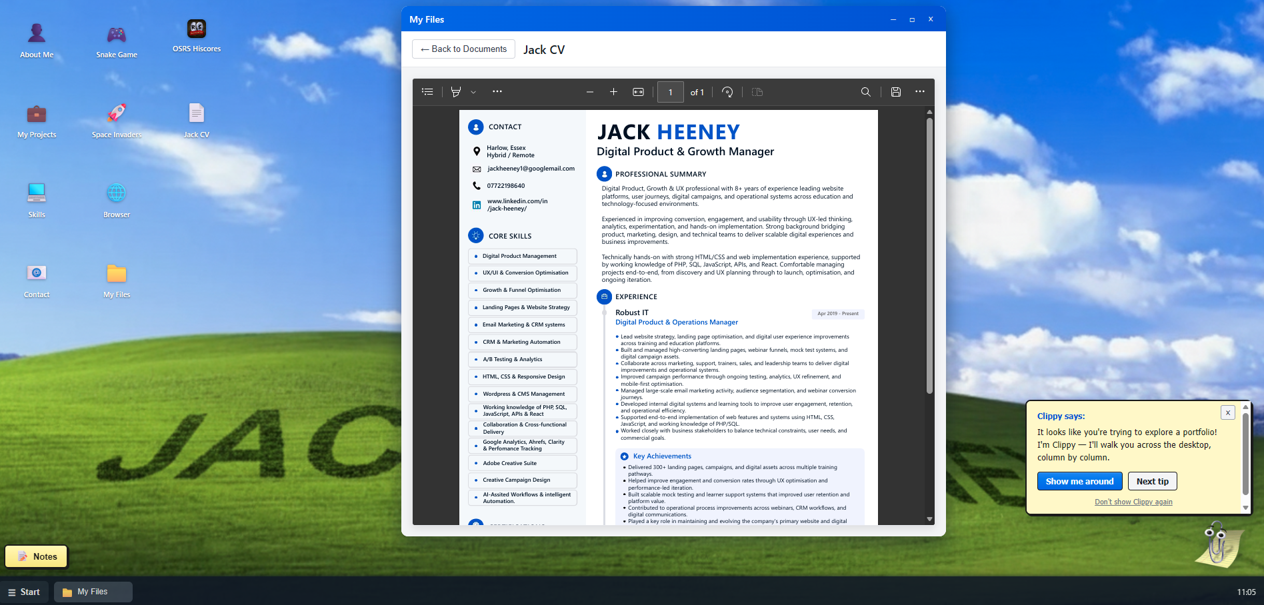Zoom in the PDF with plus icon
1264x605 pixels.
(x=613, y=92)
